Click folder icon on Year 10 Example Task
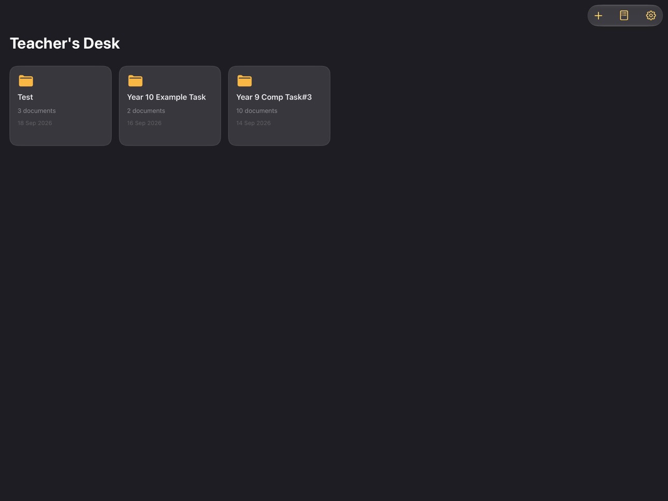Viewport: 668px width, 501px height. click(x=135, y=81)
